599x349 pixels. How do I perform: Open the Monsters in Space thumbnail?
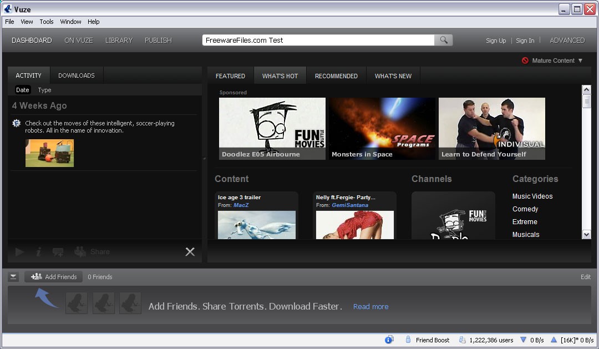coord(382,128)
